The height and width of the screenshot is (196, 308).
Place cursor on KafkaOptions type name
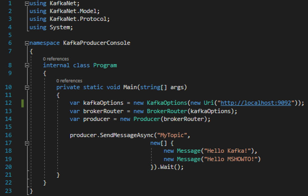pyautogui.click(x=167, y=103)
